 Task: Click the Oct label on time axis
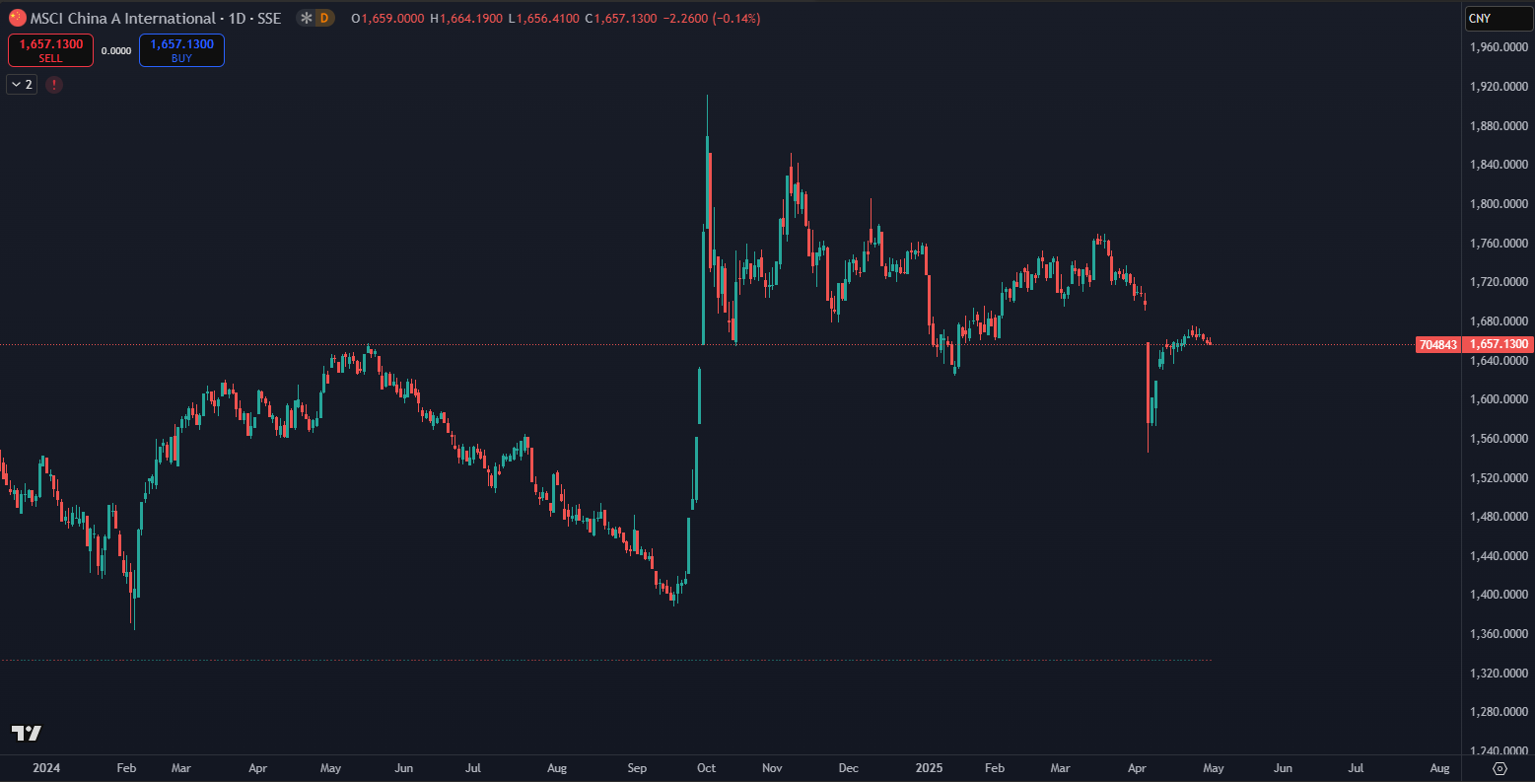point(706,767)
